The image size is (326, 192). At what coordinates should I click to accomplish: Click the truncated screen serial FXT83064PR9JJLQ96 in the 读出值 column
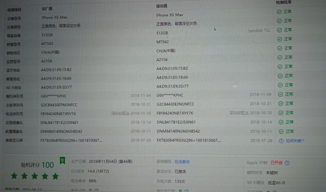[189, 140]
